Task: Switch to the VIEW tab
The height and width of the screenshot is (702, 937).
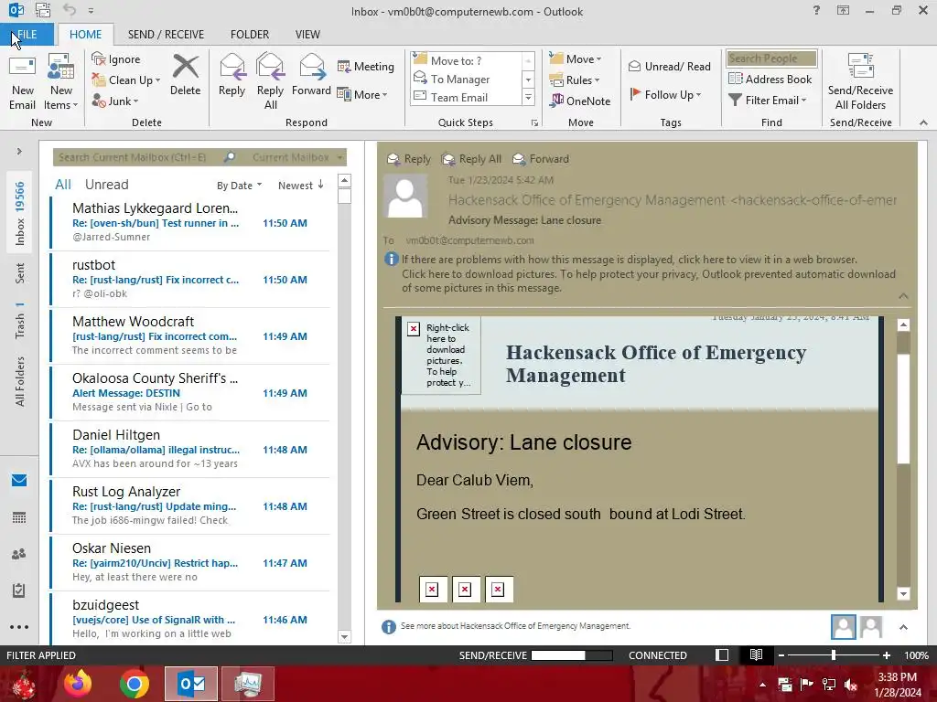Action: click(307, 34)
